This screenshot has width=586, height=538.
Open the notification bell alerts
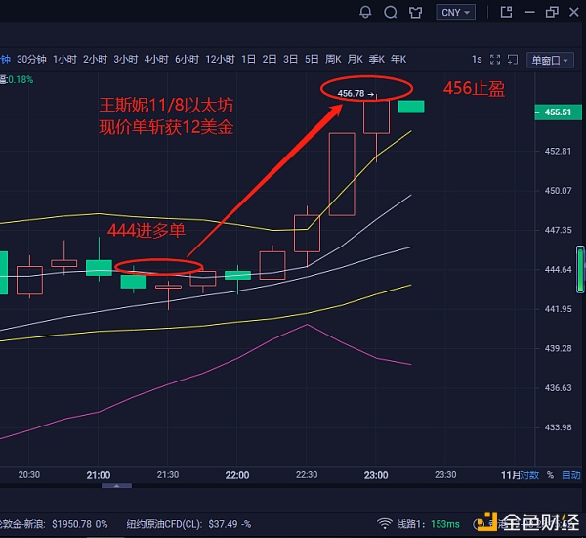click(365, 12)
